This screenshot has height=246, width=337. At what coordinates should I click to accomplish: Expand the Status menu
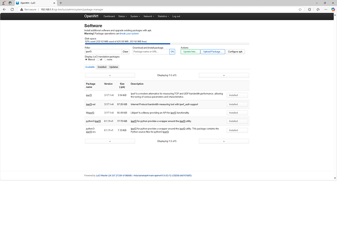pyautogui.click(x=122, y=16)
